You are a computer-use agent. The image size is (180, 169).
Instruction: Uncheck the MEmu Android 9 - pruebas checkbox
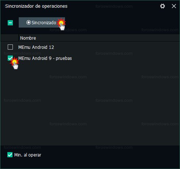(10, 58)
